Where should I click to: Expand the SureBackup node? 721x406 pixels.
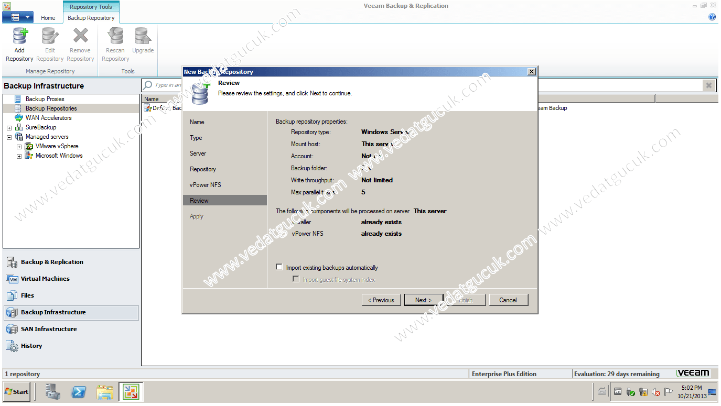click(9, 128)
